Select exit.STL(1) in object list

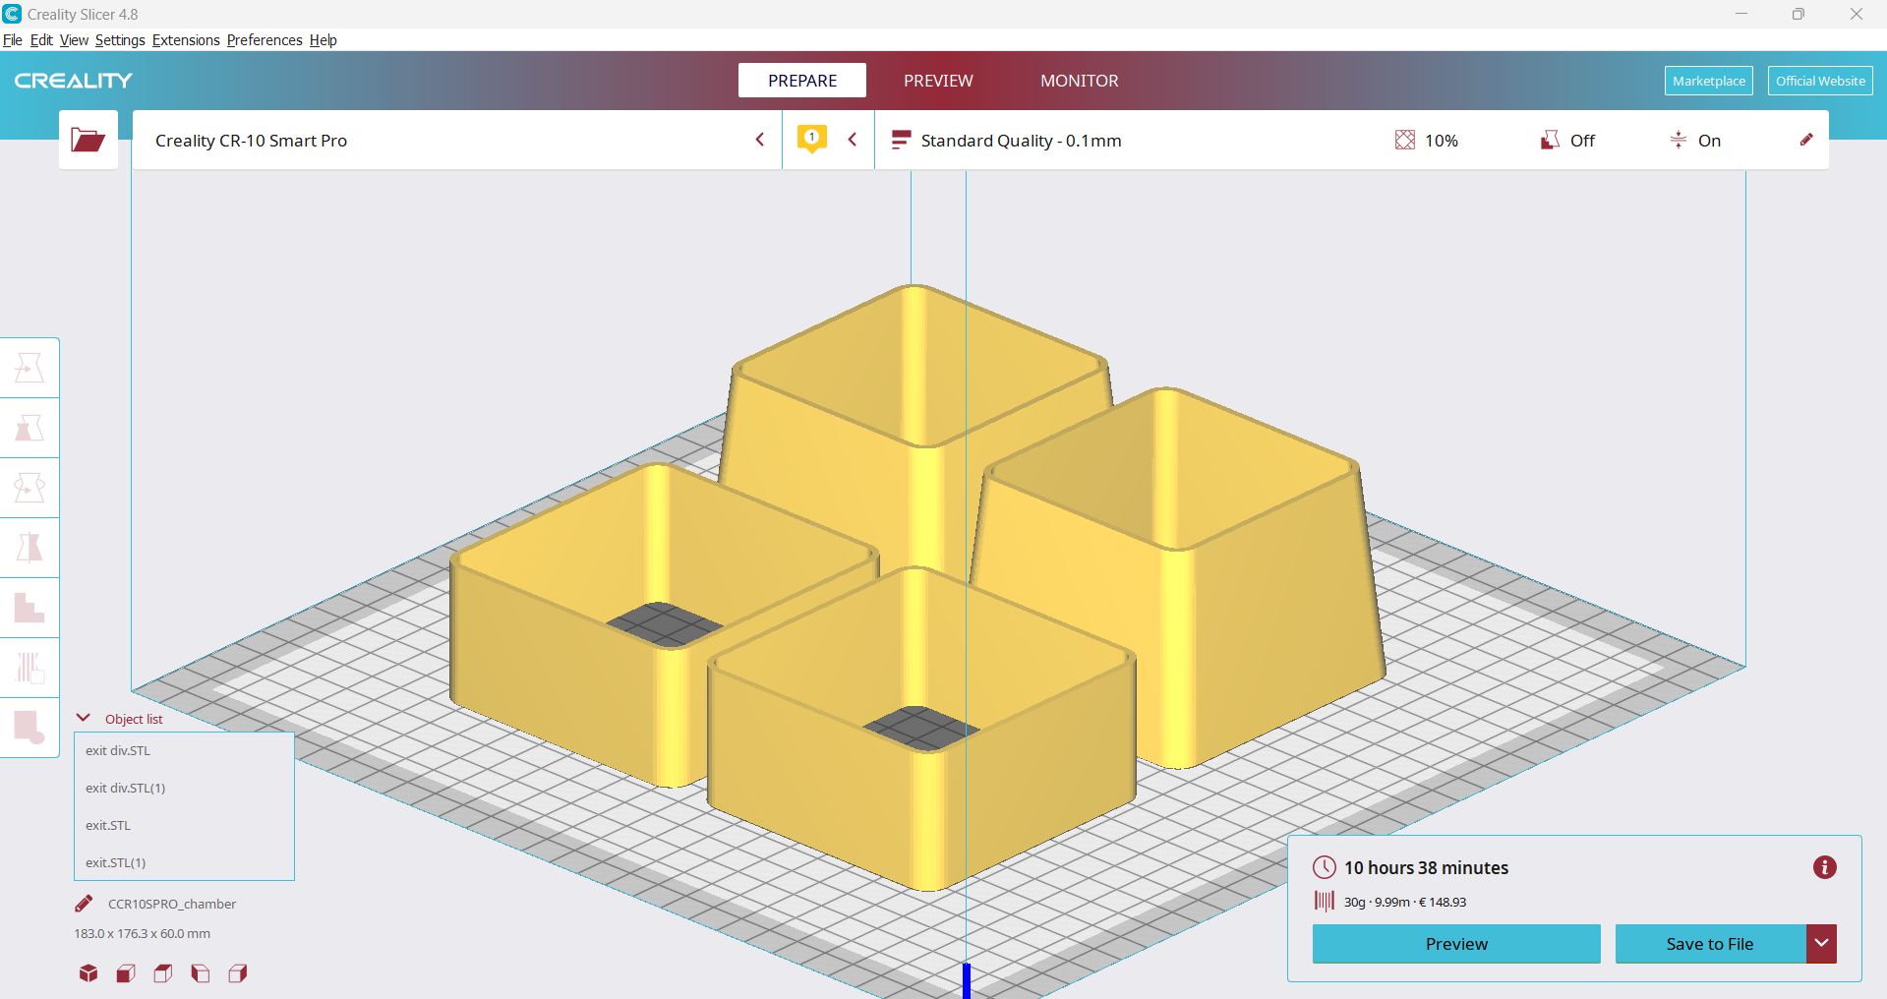coord(184,862)
